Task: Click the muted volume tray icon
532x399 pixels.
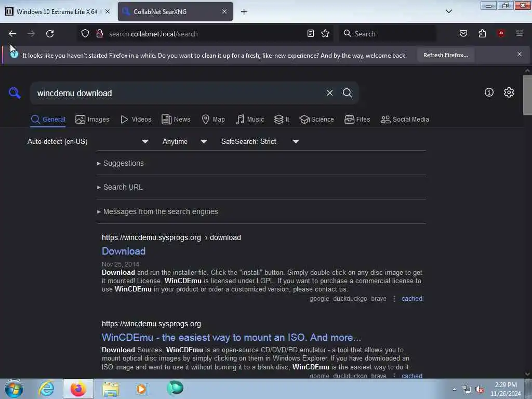Action: tap(480, 390)
